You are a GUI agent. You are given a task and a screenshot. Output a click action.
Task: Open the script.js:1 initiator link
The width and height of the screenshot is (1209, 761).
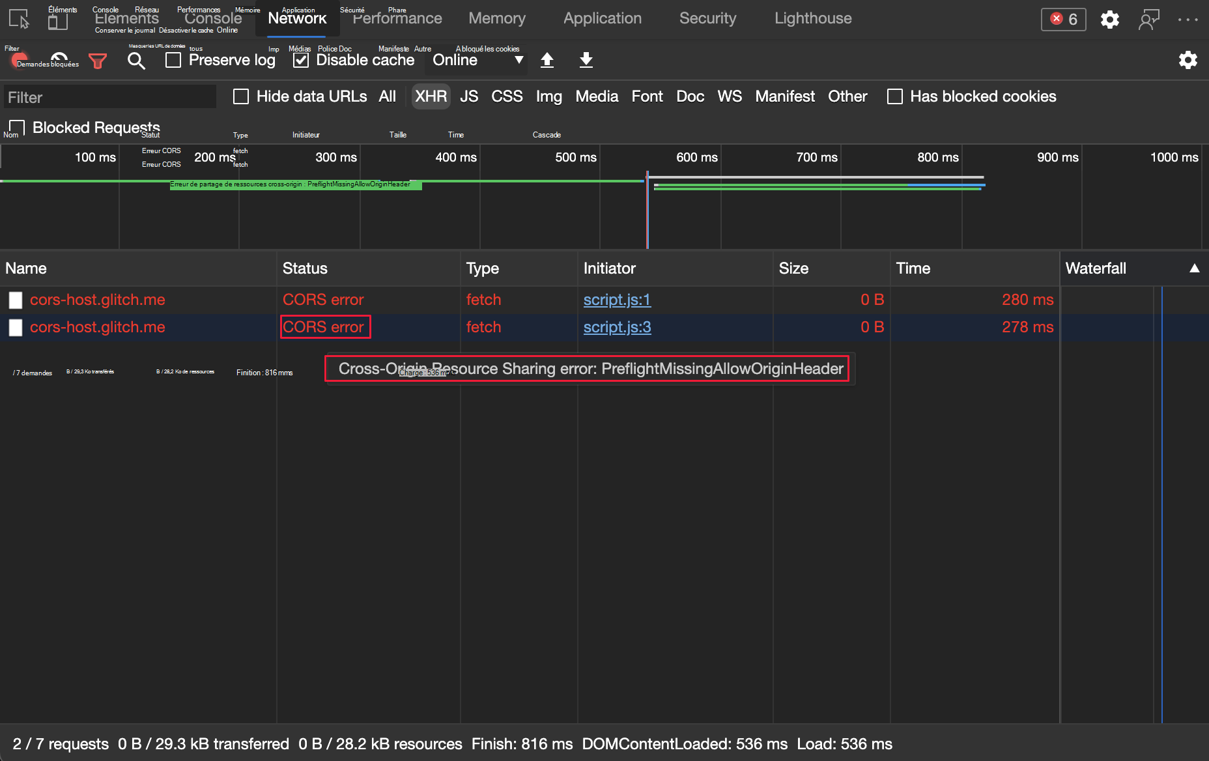(x=617, y=300)
